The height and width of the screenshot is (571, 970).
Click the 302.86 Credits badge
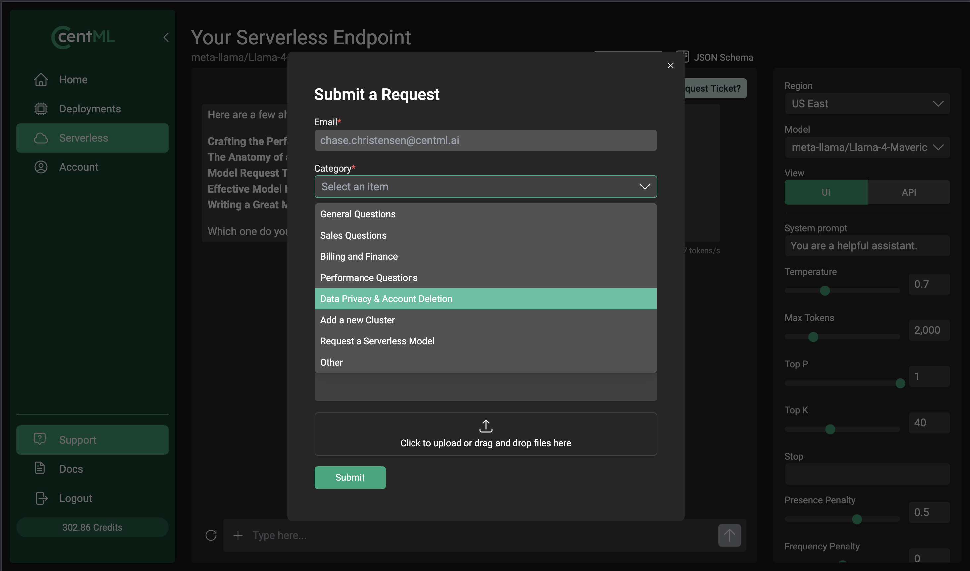[92, 527]
